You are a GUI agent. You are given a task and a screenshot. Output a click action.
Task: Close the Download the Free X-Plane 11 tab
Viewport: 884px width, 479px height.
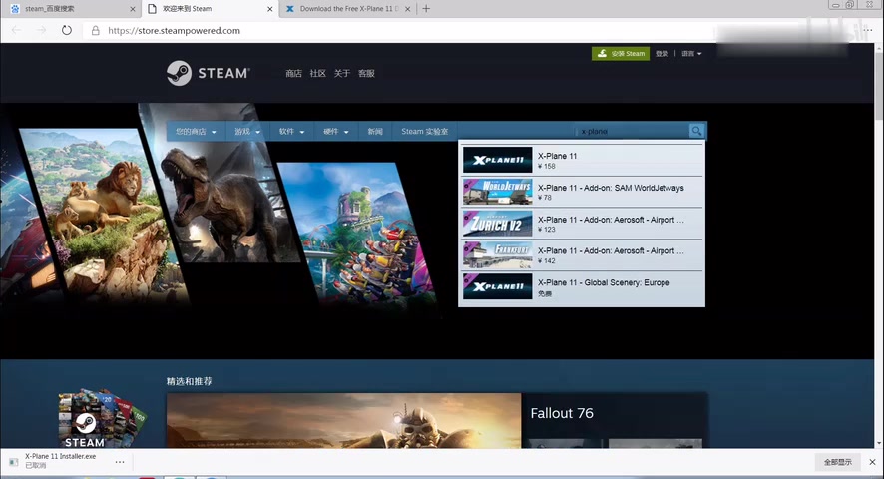408,9
